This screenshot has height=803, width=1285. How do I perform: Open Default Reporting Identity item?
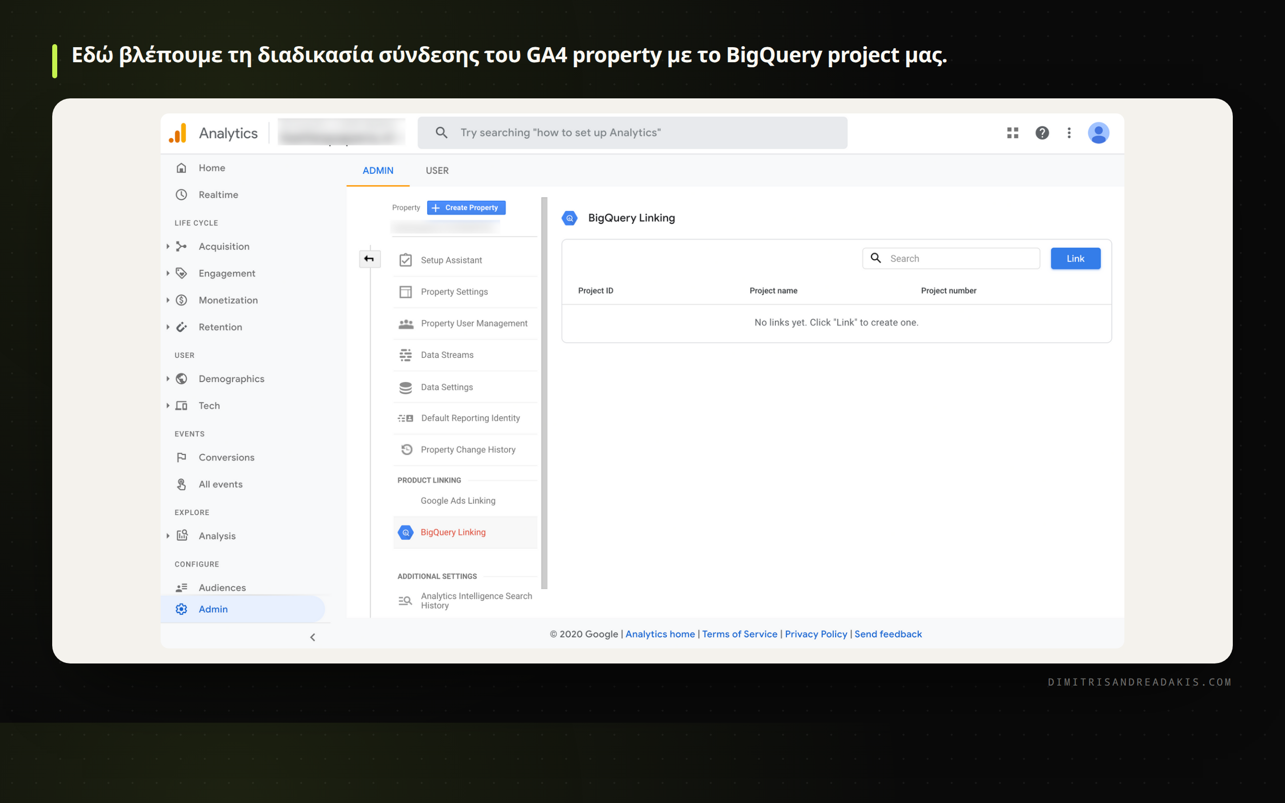(x=465, y=419)
